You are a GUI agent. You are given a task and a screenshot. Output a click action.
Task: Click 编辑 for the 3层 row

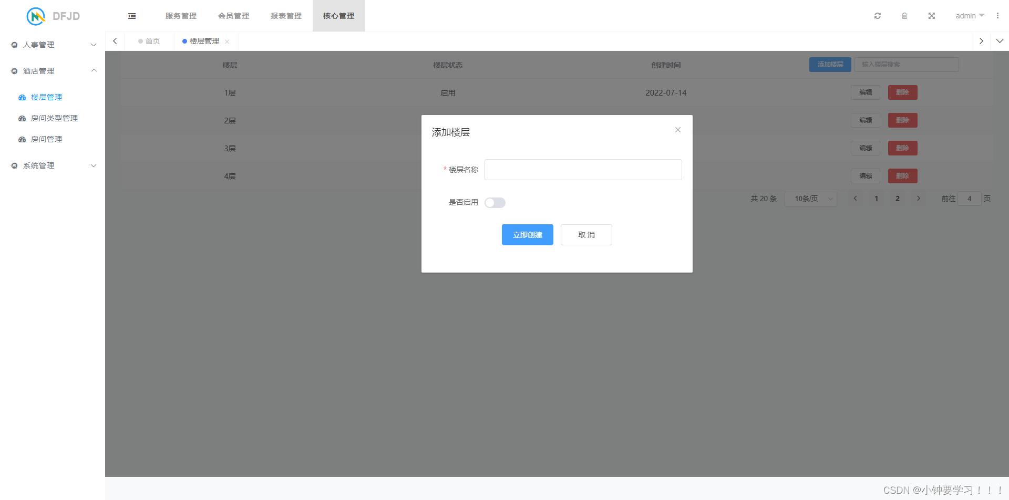tap(866, 148)
